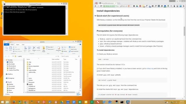Follow the nodejs.org link
Screen dimensions: 186x104
pos(150,68)
